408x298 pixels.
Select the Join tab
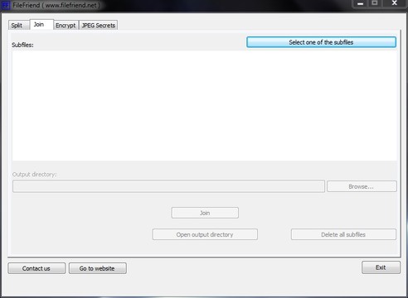41,25
